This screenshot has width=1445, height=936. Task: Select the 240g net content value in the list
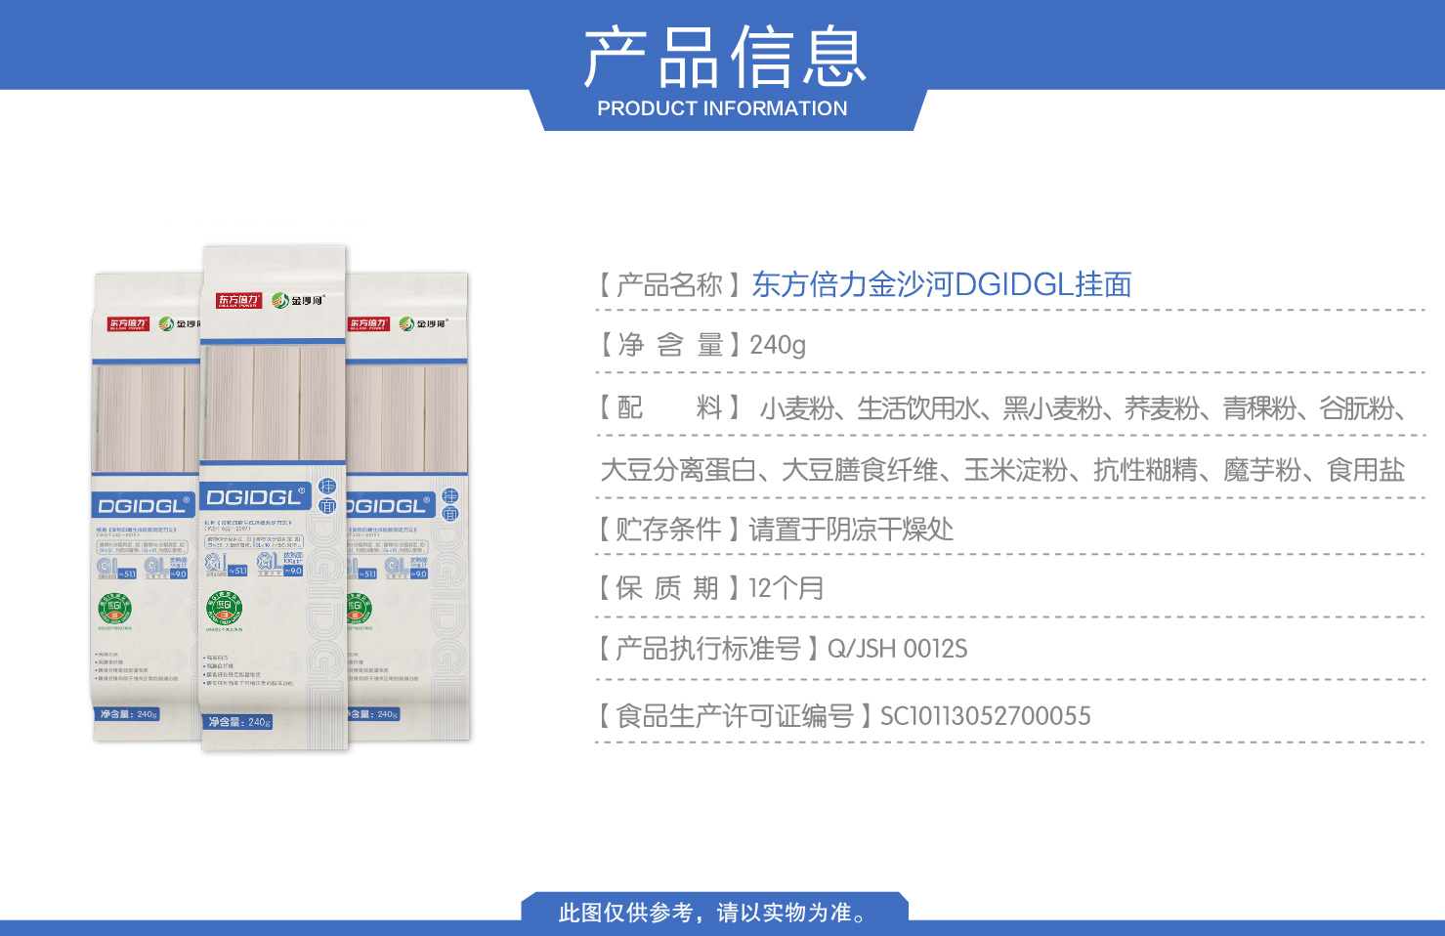point(778,345)
